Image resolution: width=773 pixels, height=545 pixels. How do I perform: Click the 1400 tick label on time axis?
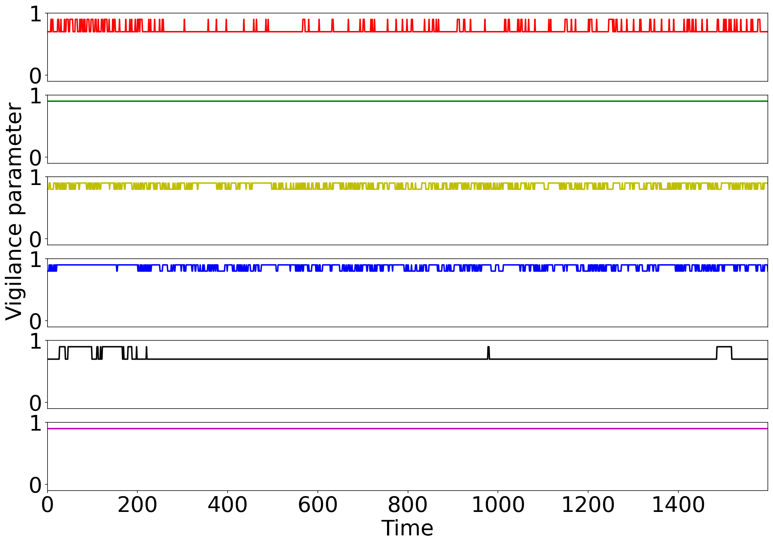point(678,505)
